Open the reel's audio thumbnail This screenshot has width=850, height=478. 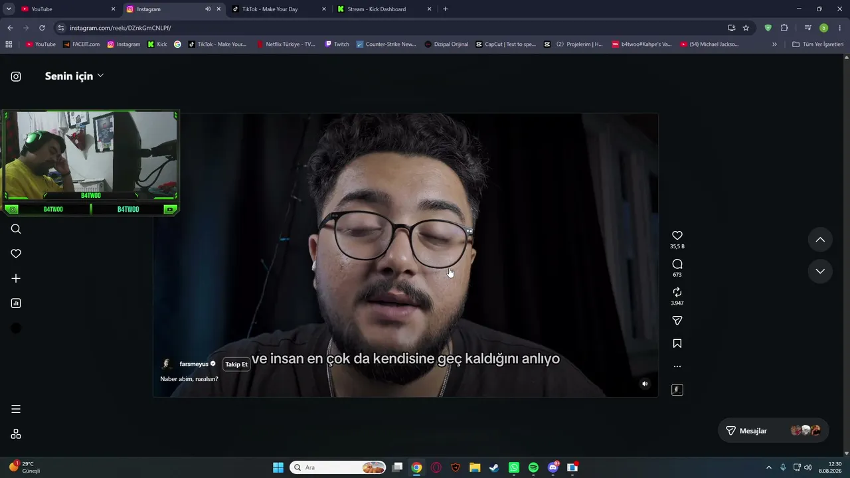(677, 390)
